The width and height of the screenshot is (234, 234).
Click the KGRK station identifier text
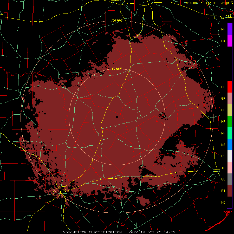pos(134,232)
